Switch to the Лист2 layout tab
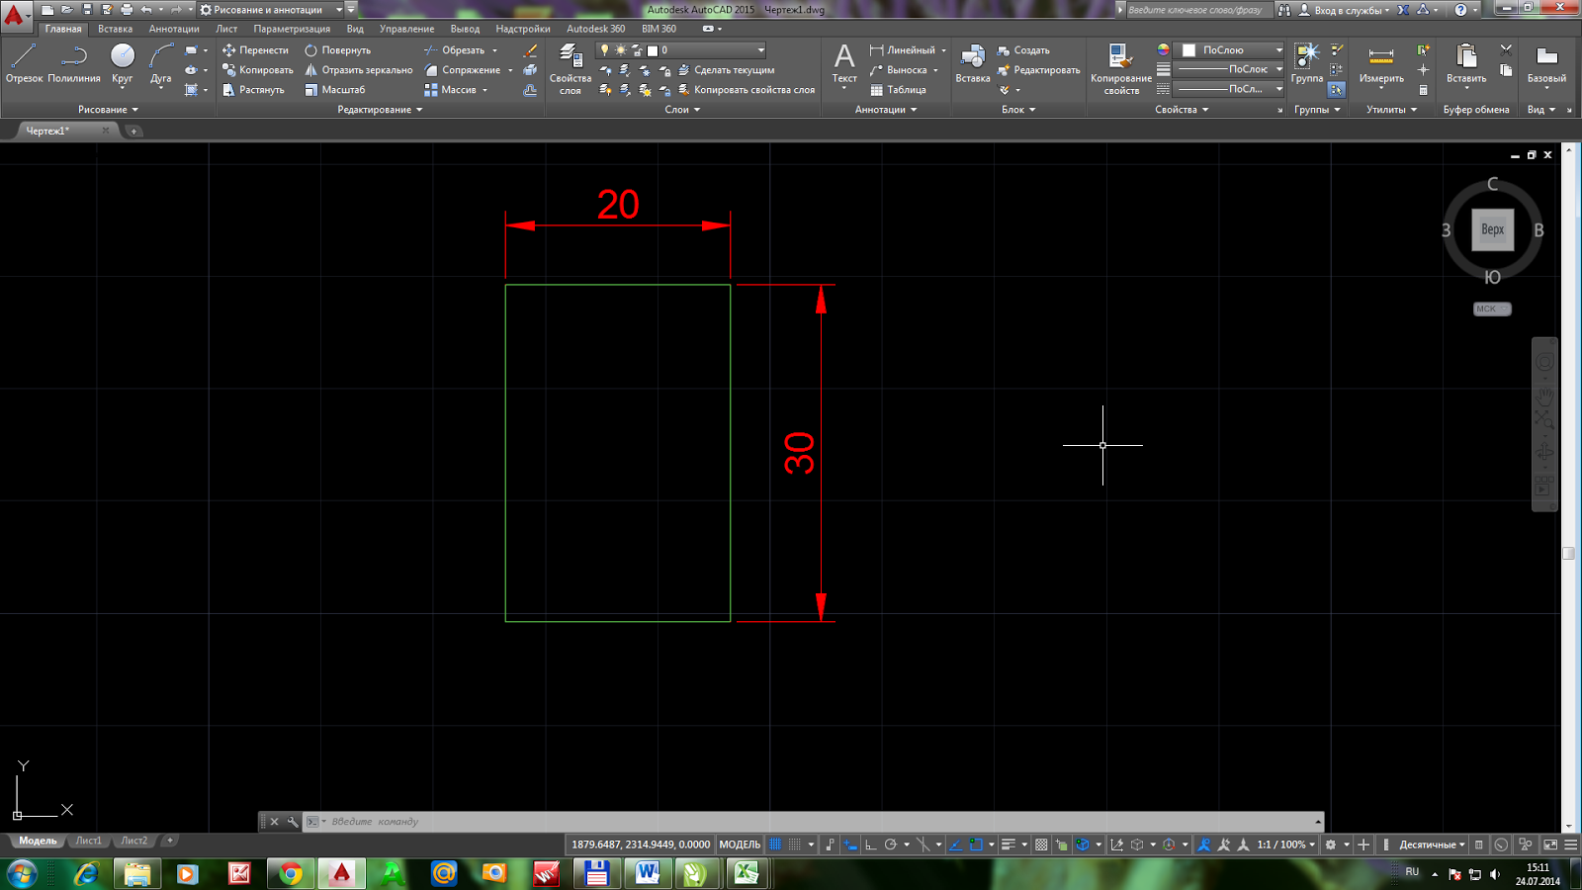The height and width of the screenshot is (890, 1582). pos(134,841)
